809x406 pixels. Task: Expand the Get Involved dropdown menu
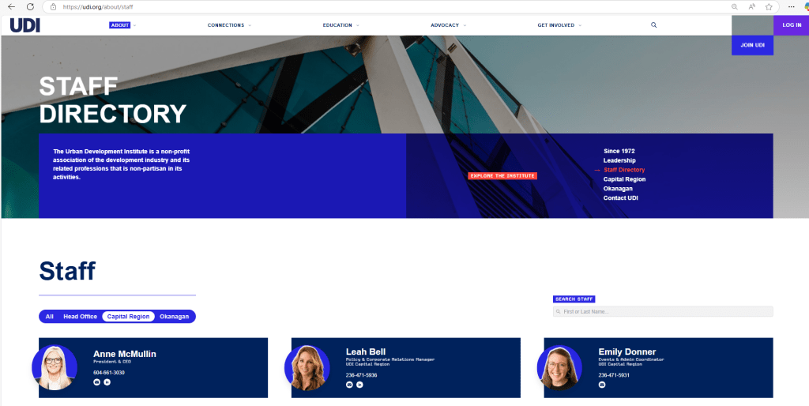tap(559, 25)
